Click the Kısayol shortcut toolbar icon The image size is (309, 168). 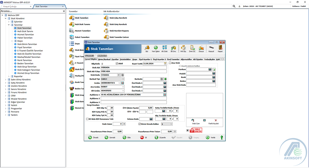(x=211, y=48)
